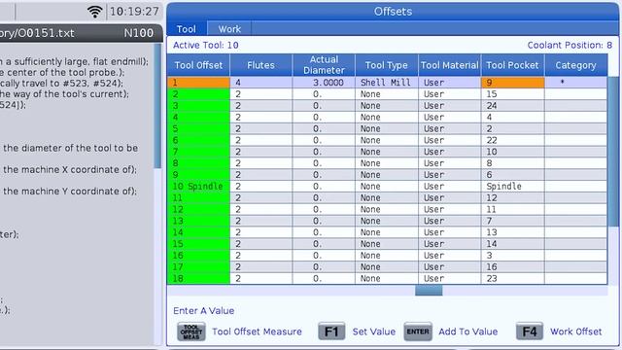This screenshot has width=622, height=350.
Task: Click the Actual Diameter column header
Action: coord(324,65)
